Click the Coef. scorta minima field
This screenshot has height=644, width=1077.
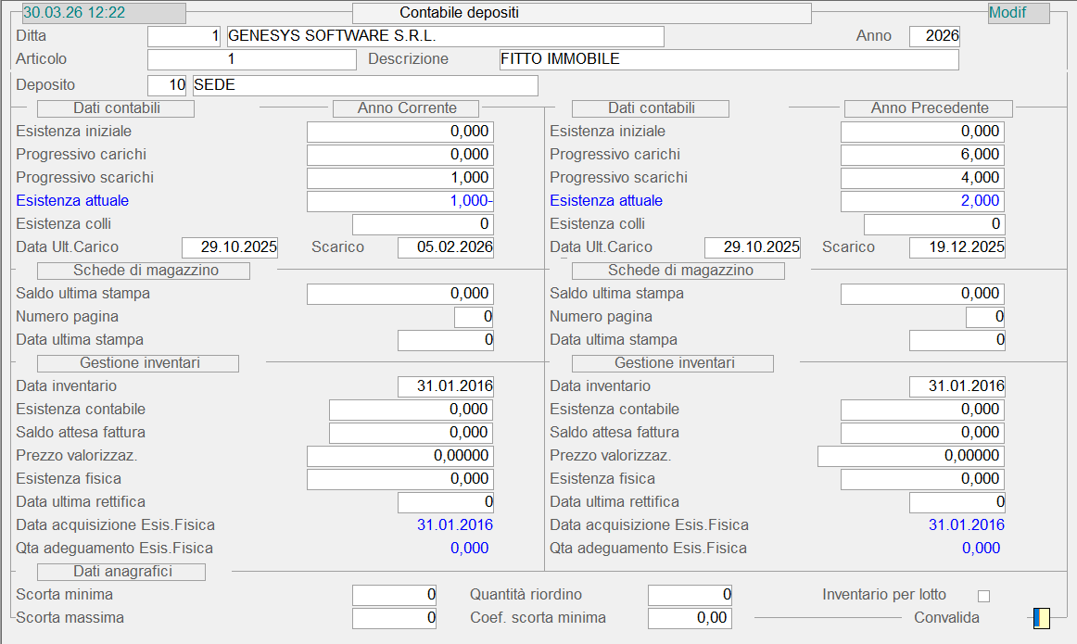(690, 618)
